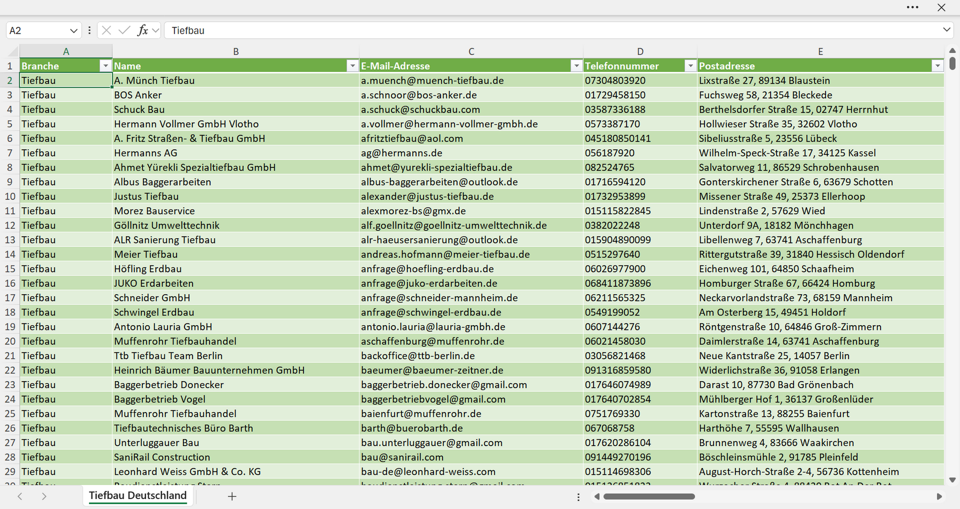
Task: Expand the formula bar
Action: [x=947, y=30]
